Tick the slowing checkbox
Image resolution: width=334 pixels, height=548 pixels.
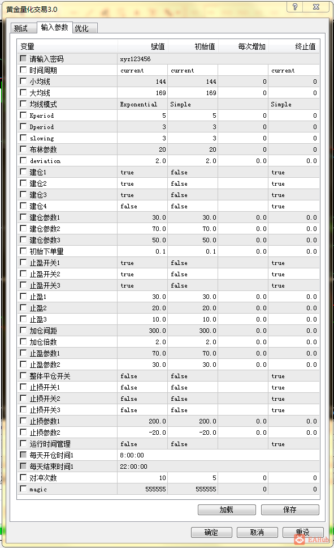tap(23, 138)
